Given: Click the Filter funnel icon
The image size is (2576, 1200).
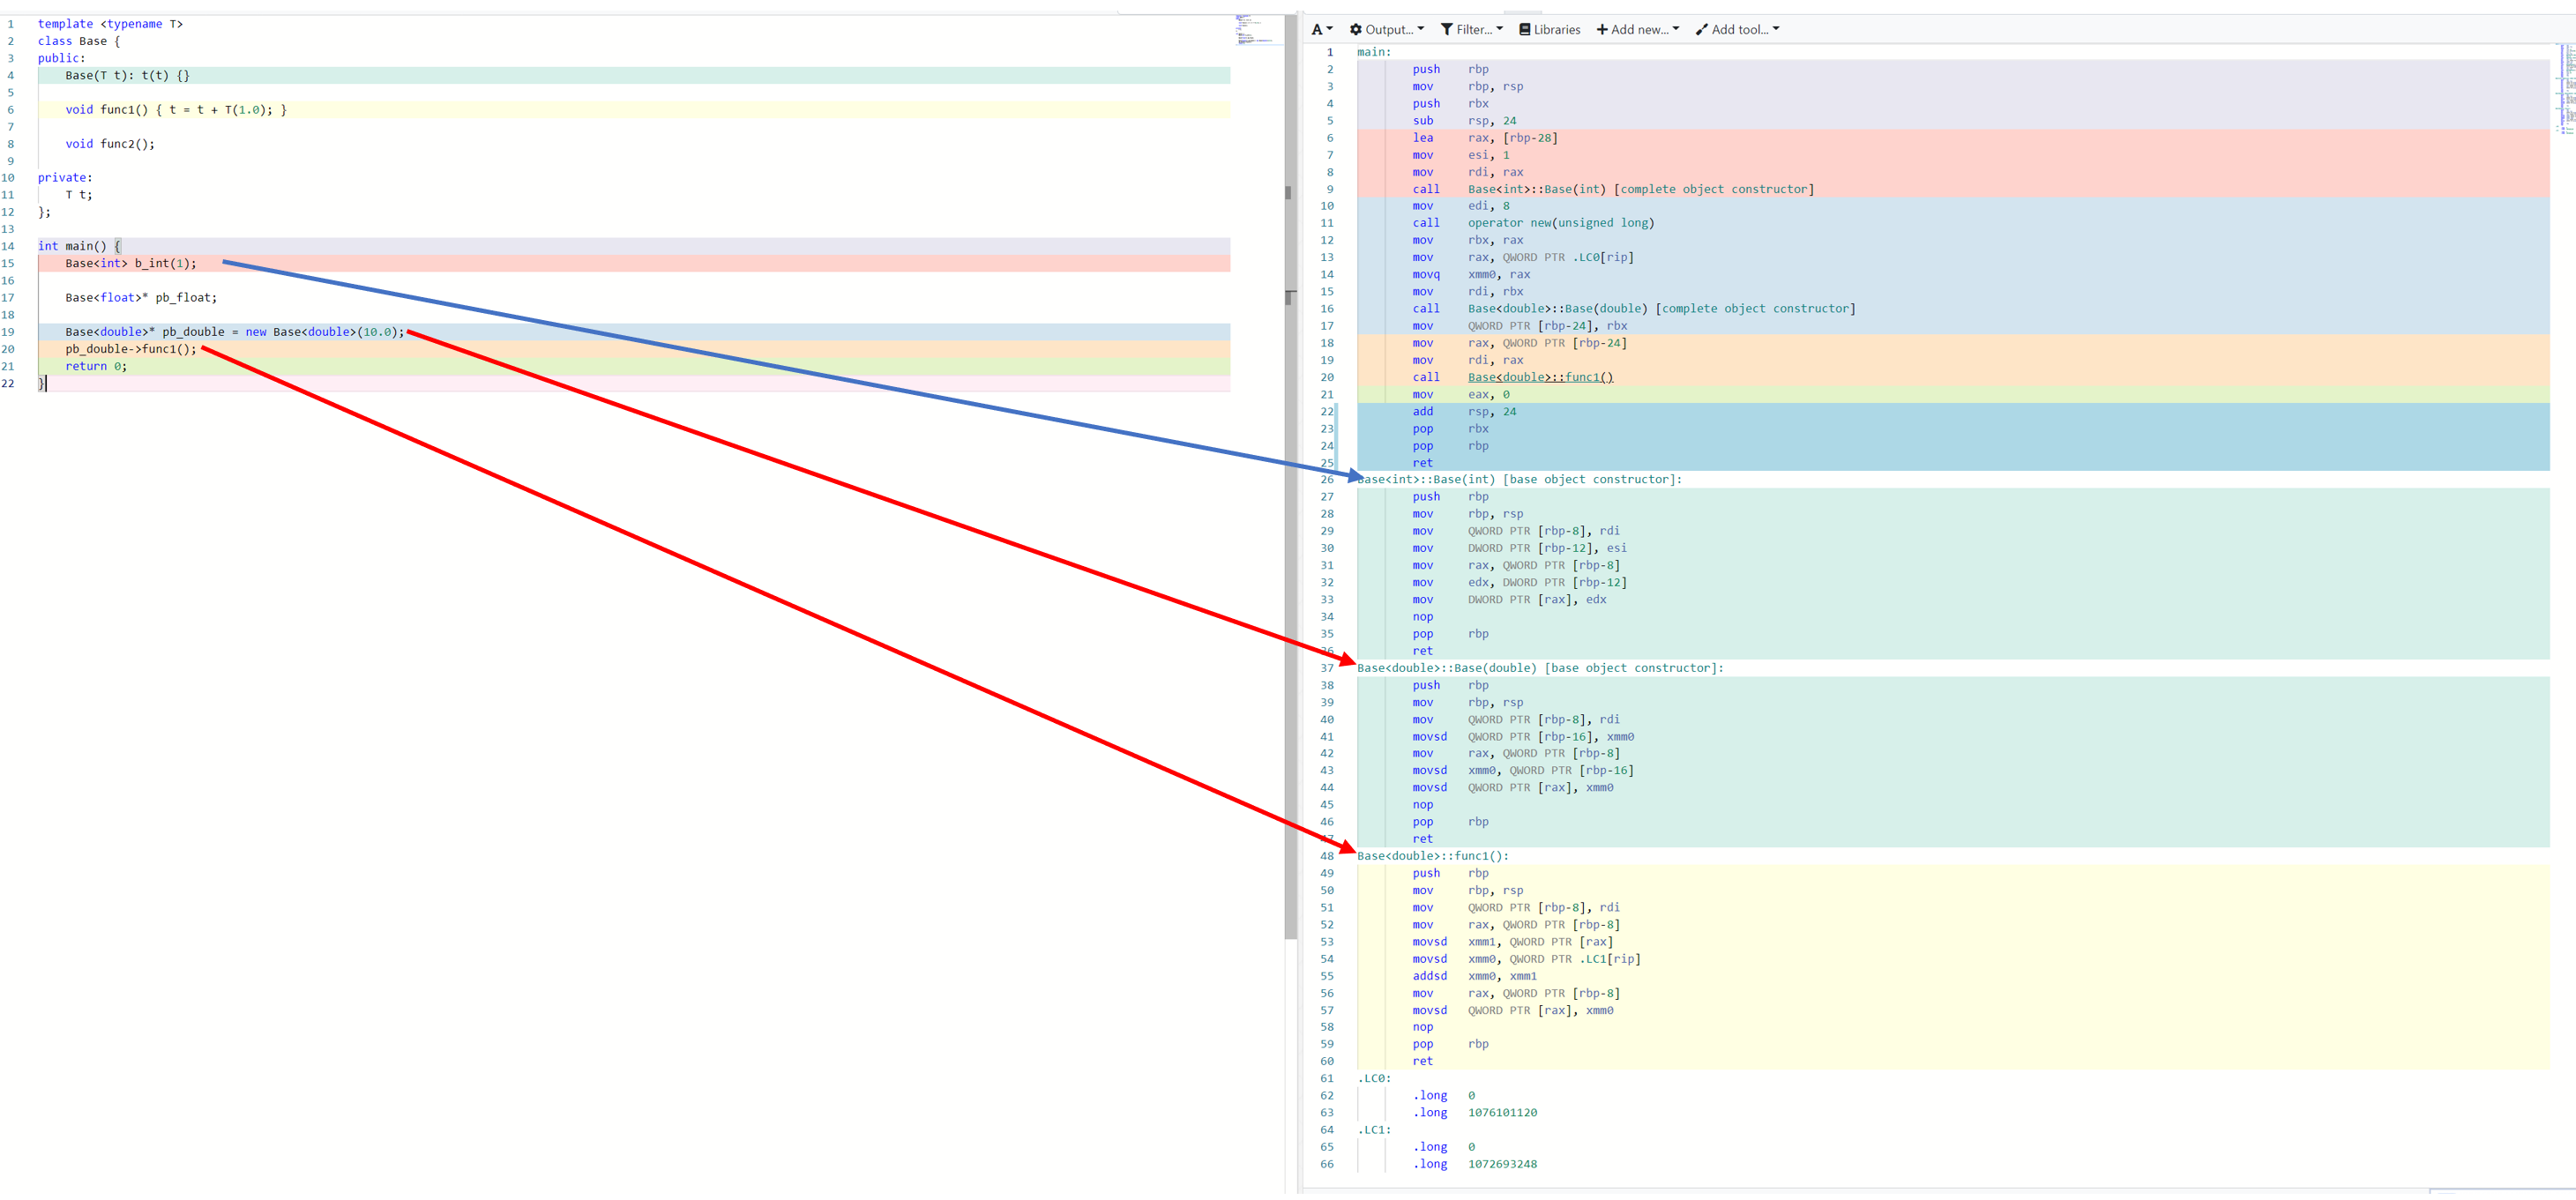Looking at the screenshot, I should (x=1446, y=30).
